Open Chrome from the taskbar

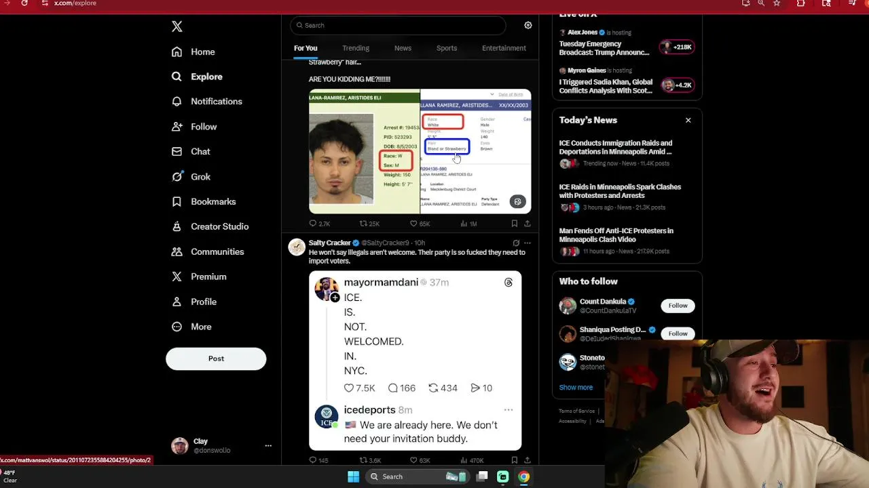(523, 476)
